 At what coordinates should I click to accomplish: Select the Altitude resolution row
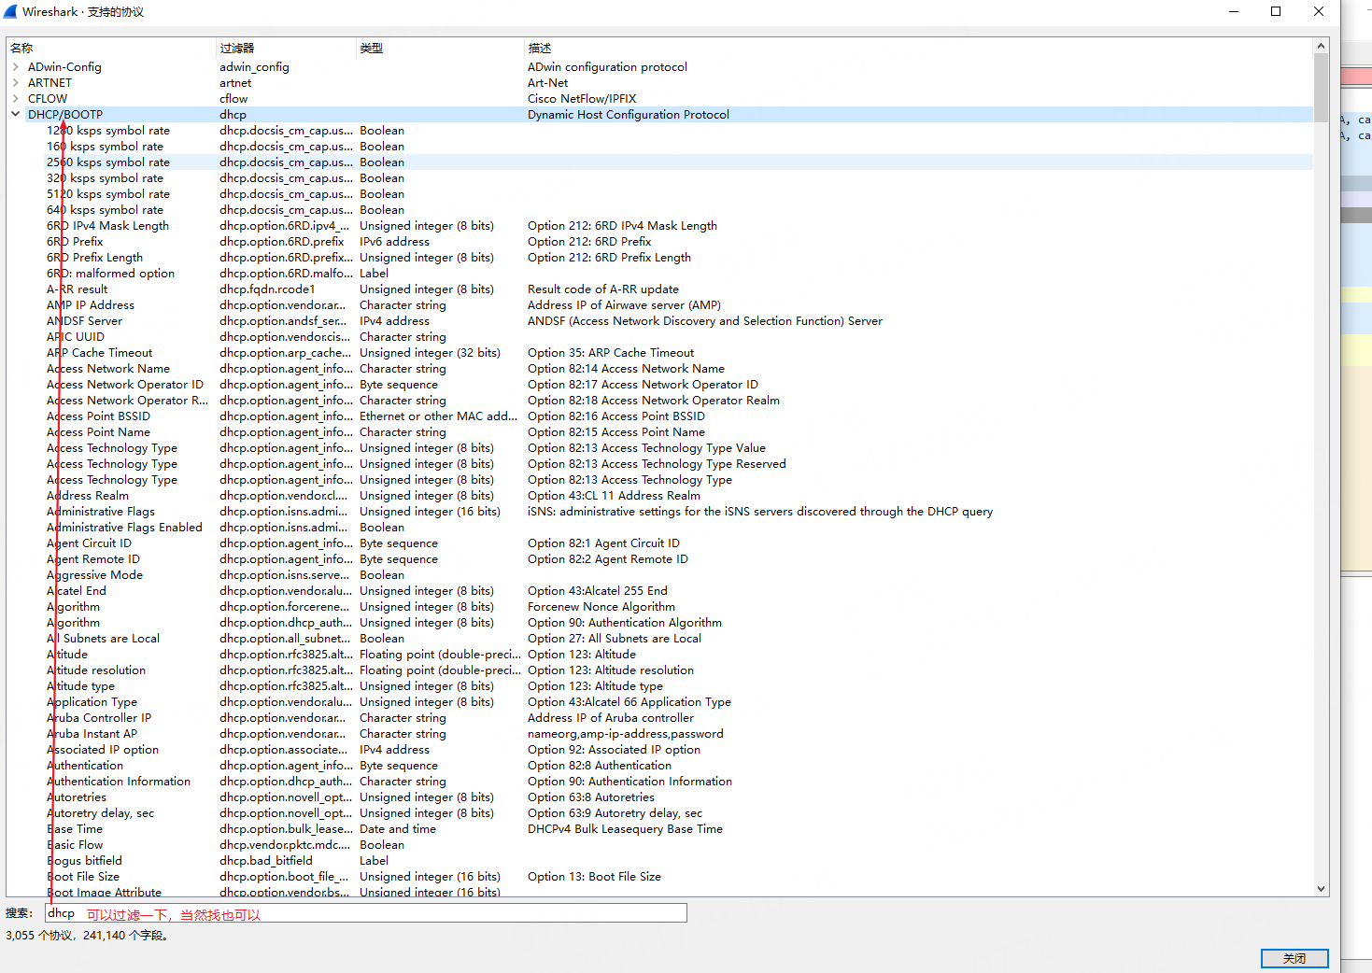[x=659, y=670]
